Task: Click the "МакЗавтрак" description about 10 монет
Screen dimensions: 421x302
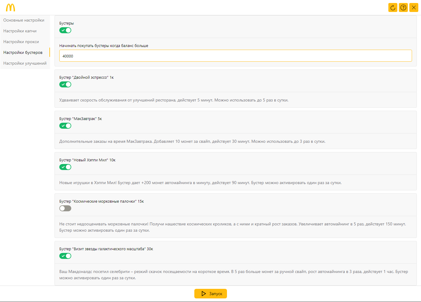Action: 192,142
